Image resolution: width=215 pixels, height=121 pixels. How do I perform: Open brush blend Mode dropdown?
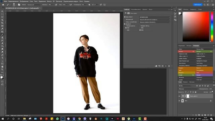coord(34,5)
